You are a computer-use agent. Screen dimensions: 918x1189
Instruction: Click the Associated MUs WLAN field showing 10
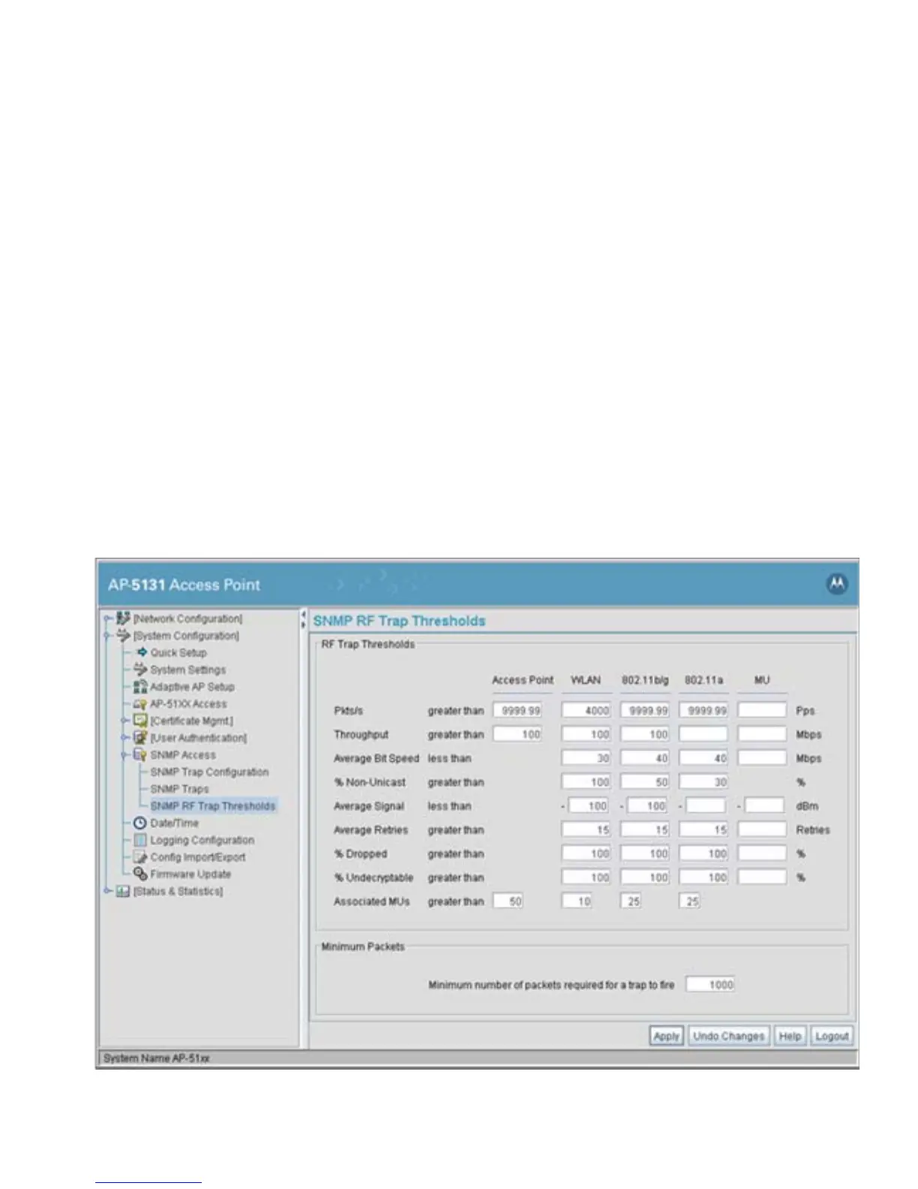(577, 902)
